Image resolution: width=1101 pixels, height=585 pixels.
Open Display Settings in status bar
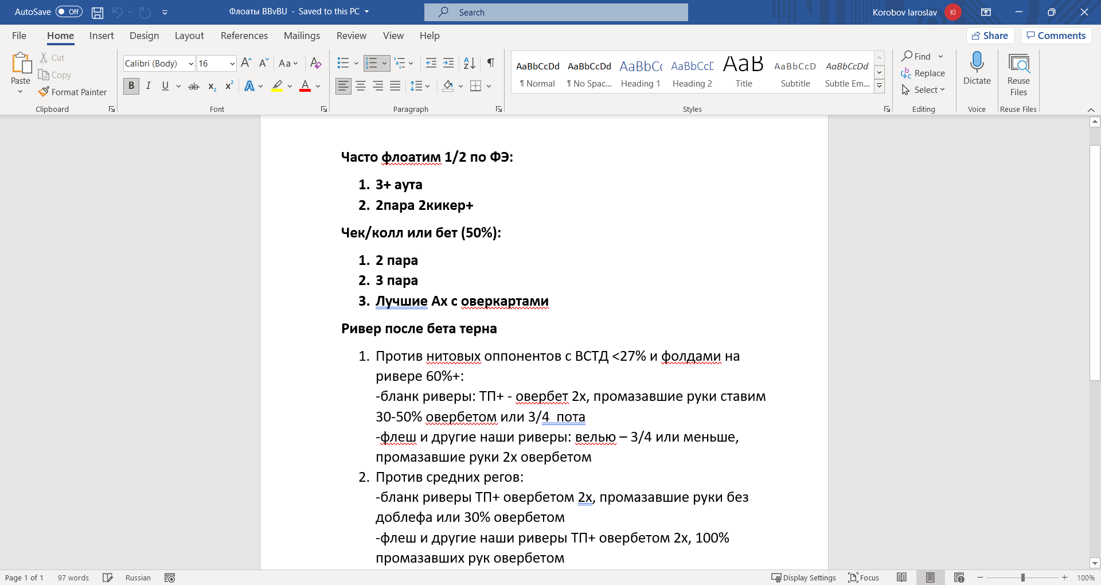pos(803,578)
